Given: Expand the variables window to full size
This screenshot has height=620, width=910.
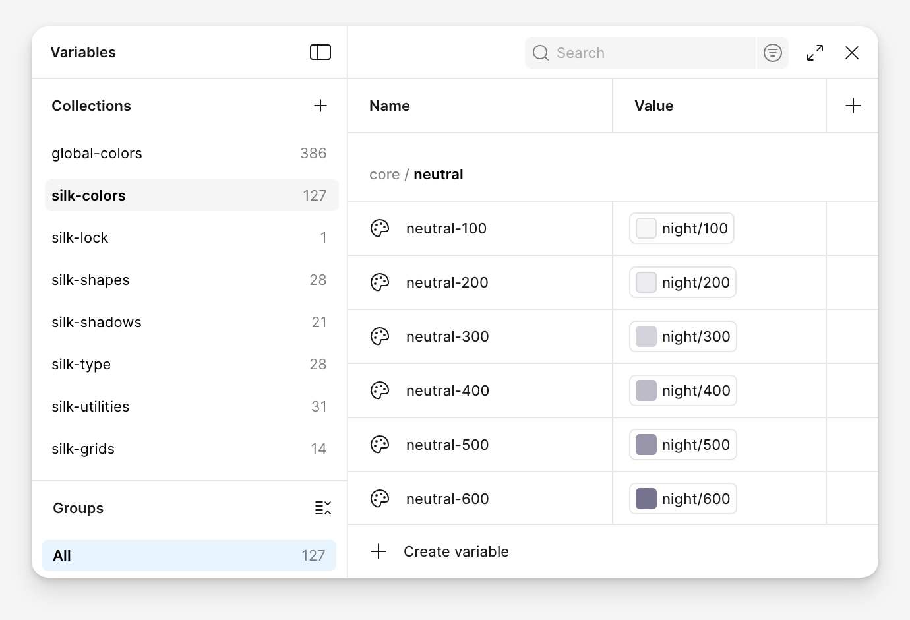Looking at the screenshot, I should pos(815,53).
